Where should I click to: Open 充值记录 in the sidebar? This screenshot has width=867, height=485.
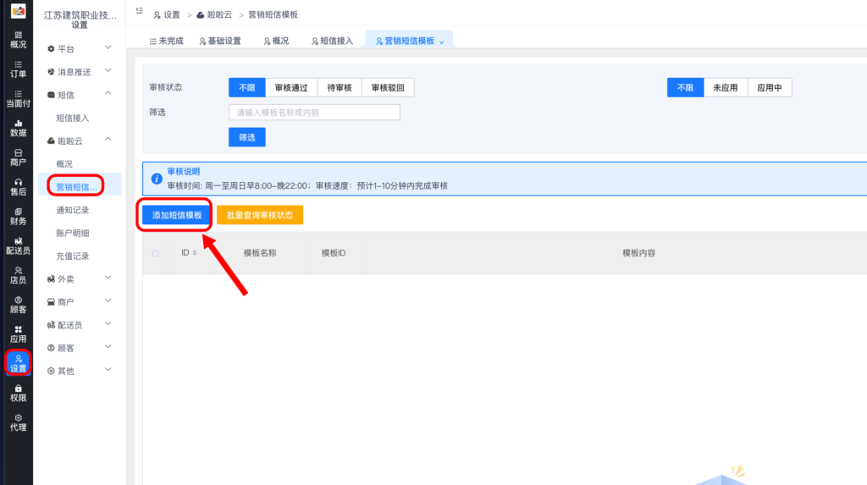click(73, 256)
